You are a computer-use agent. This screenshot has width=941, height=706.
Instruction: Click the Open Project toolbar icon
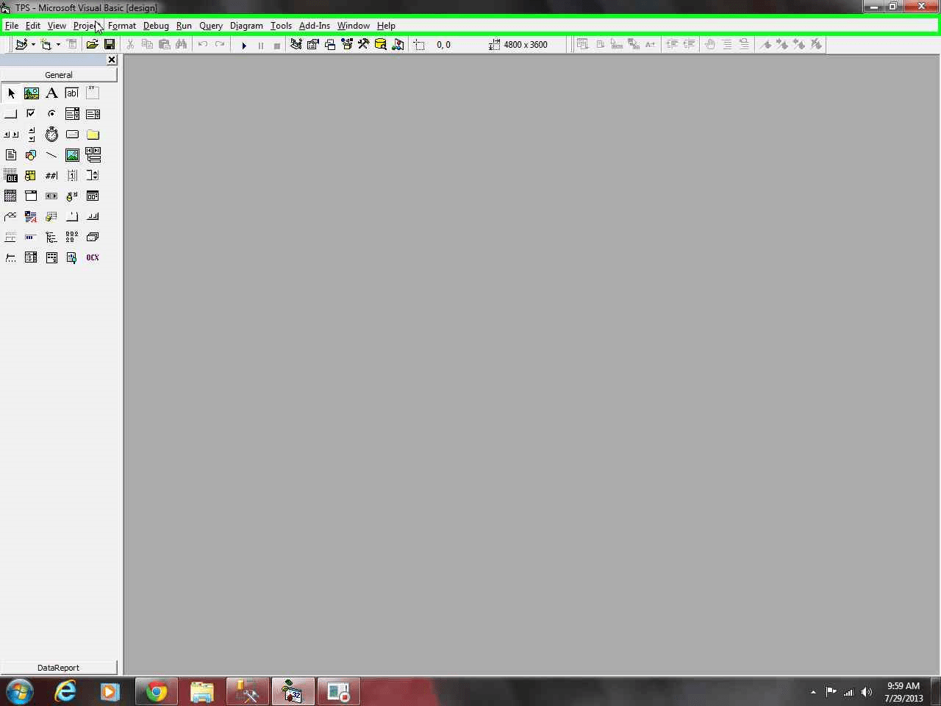92,45
